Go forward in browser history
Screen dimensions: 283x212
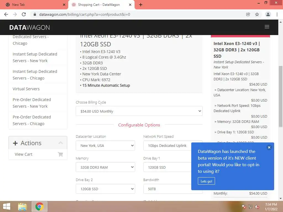15,14
